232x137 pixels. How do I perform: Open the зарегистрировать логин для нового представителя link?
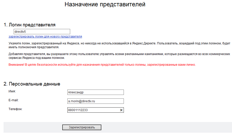click(x=45, y=37)
